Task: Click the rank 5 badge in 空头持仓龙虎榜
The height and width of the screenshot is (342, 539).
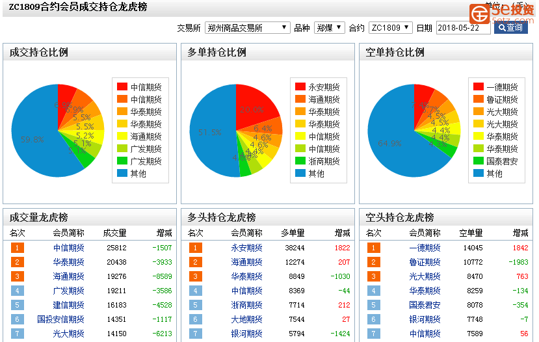Action: (x=374, y=305)
